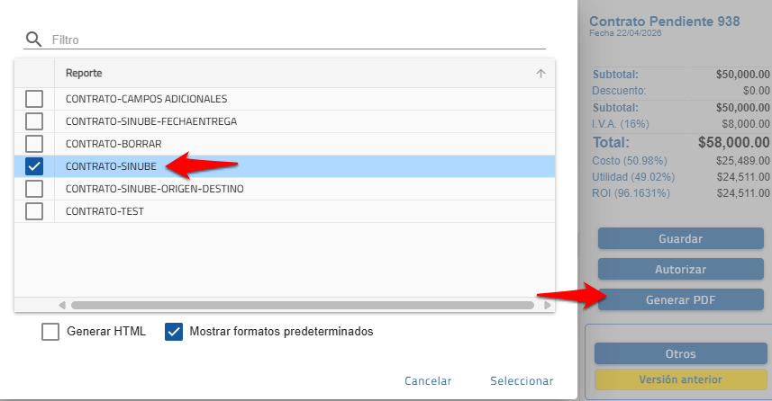Screen dimensions: 772x401
Task: Click the yellow Versión anterior button
Action: (680, 379)
